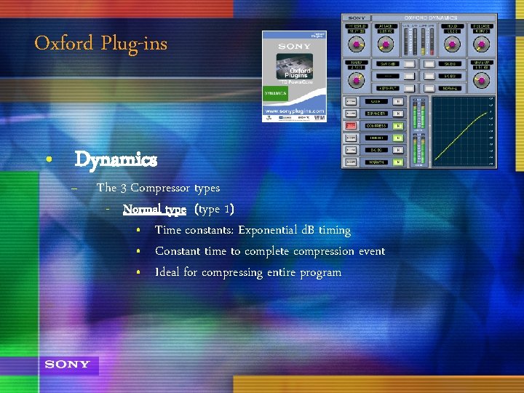Click the EXPANDER section label
This screenshot has width=524, height=393.
(376, 114)
